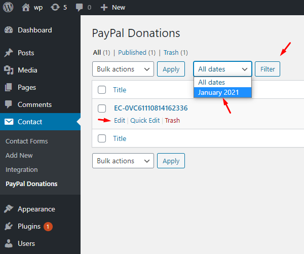Open the Contact Forms submenu item
304x254 pixels.
[x=26, y=141]
